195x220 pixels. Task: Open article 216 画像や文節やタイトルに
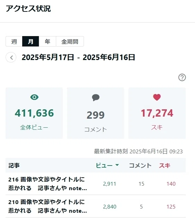tap(48, 184)
